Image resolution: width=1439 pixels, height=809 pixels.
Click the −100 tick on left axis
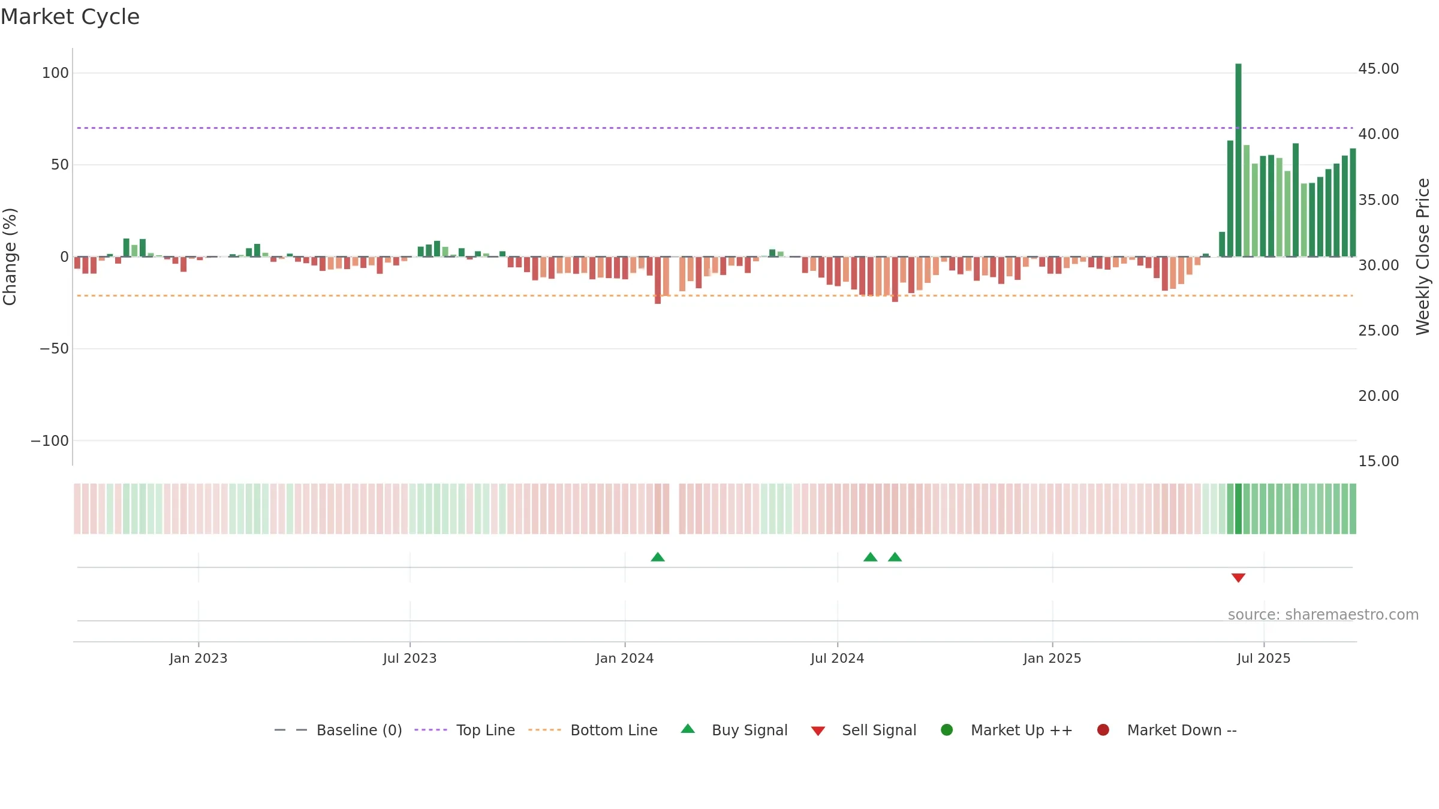[50, 441]
